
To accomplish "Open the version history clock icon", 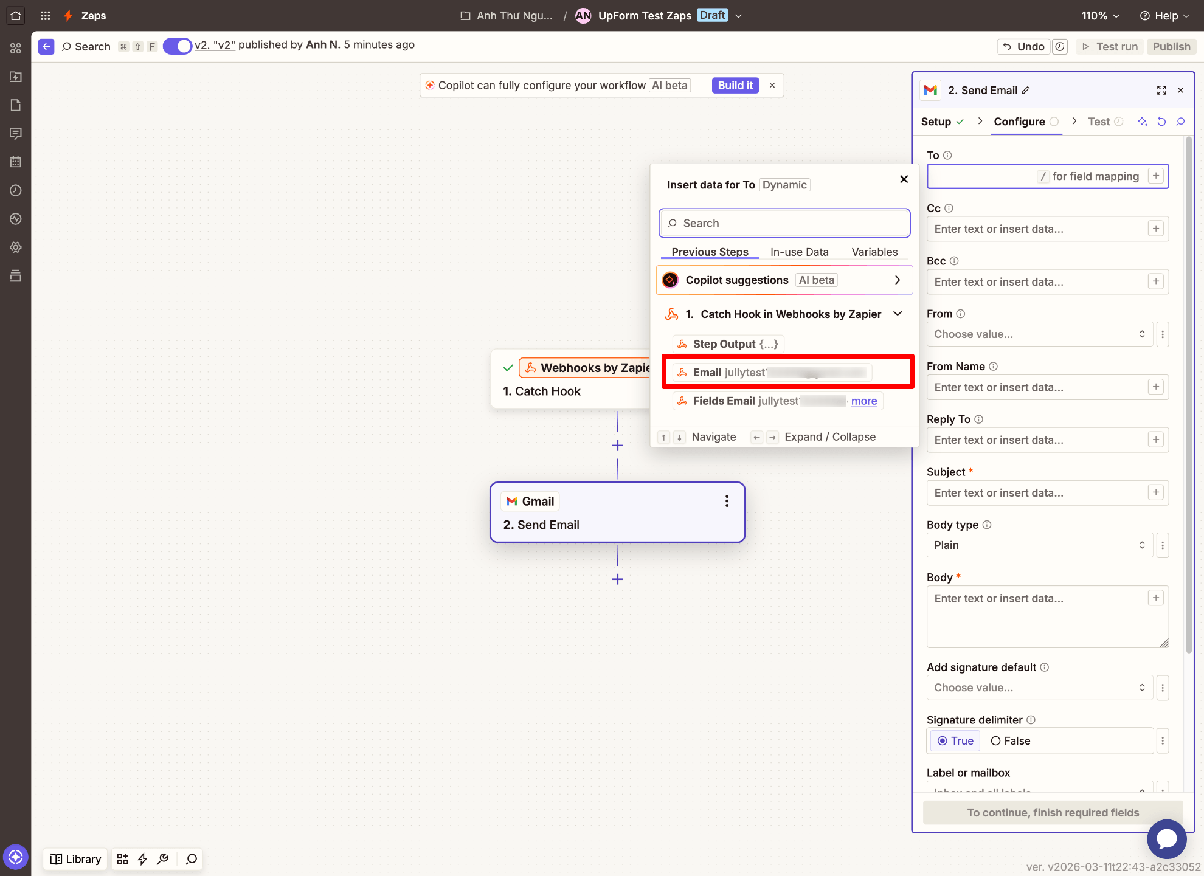I will [x=1060, y=47].
